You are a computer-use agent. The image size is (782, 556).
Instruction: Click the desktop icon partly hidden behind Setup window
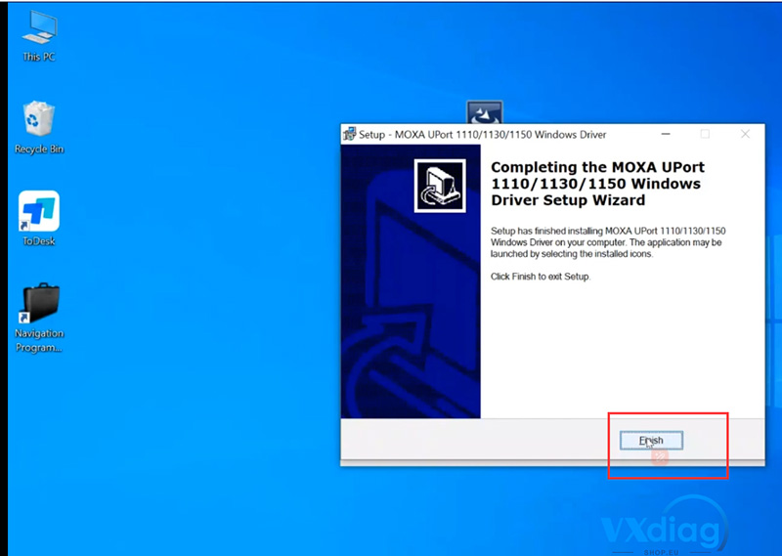click(x=484, y=112)
